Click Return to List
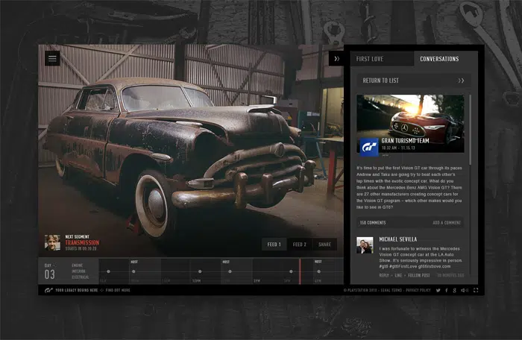This screenshot has height=340, width=522. (x=380, y=81)
